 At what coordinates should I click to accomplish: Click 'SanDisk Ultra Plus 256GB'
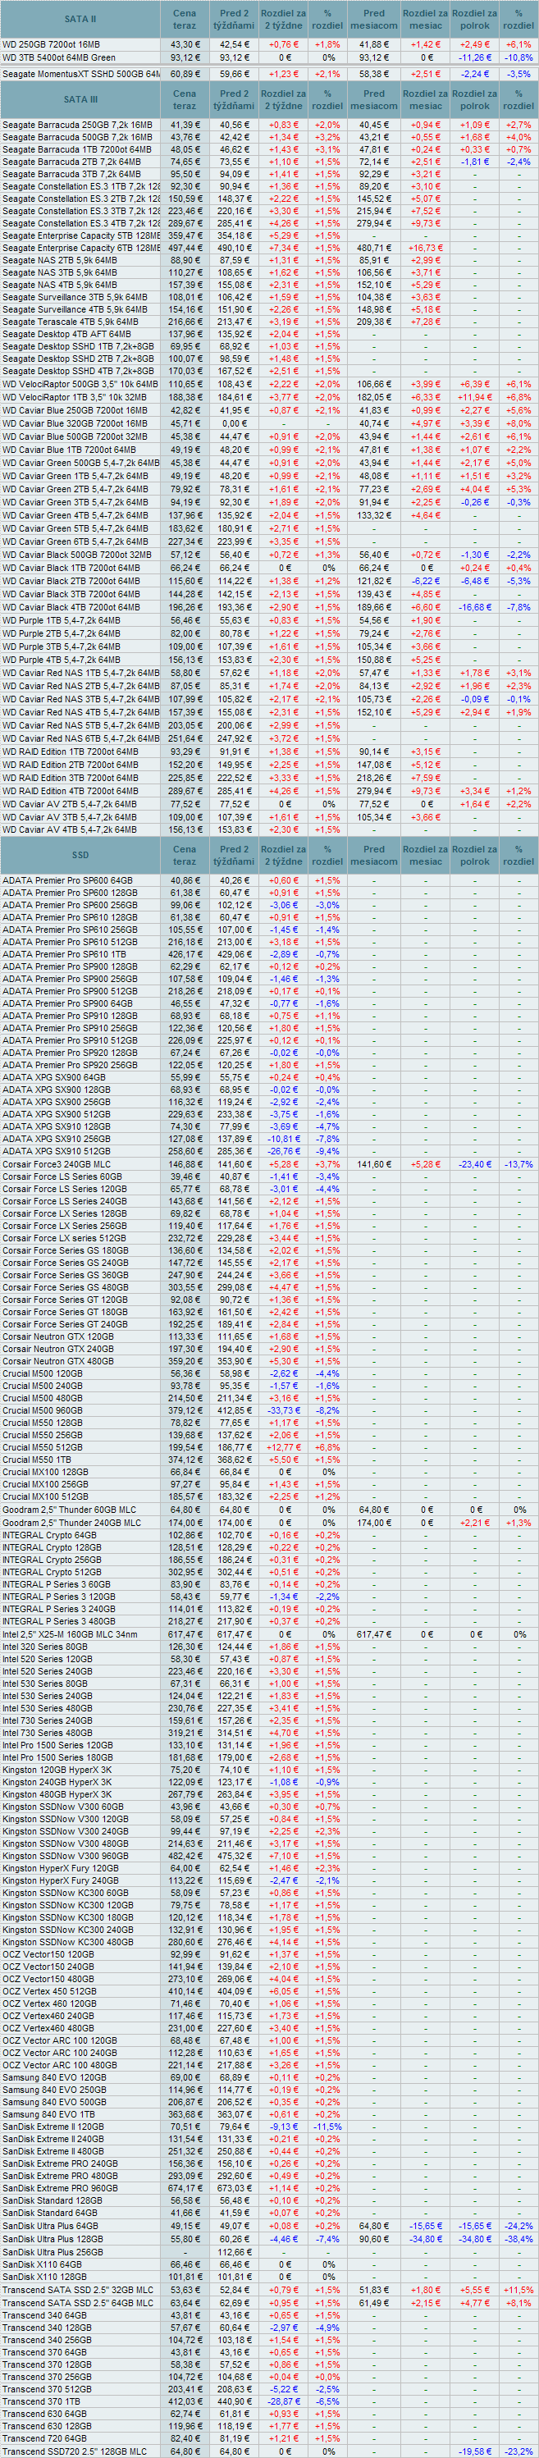53,2252
